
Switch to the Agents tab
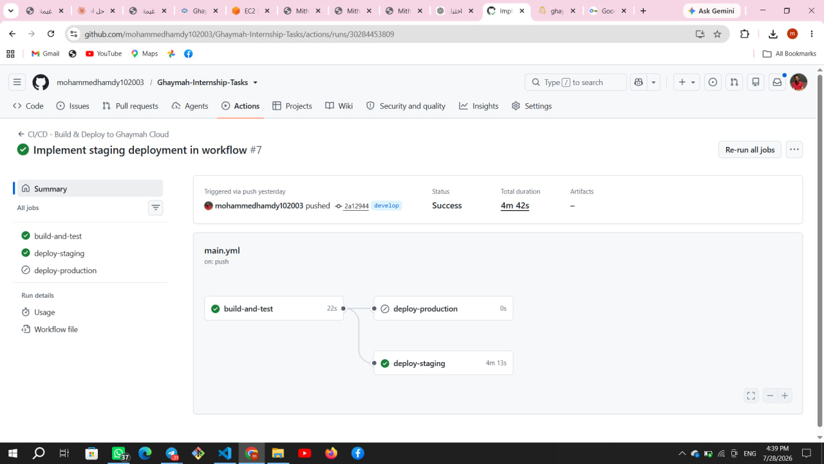tap(190, 106)
